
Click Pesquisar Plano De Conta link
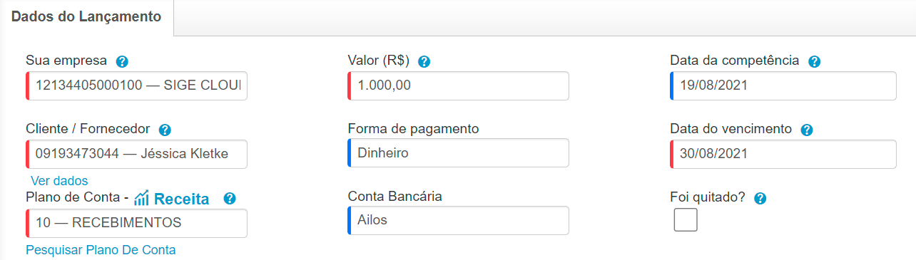click(x=101, y=250)
